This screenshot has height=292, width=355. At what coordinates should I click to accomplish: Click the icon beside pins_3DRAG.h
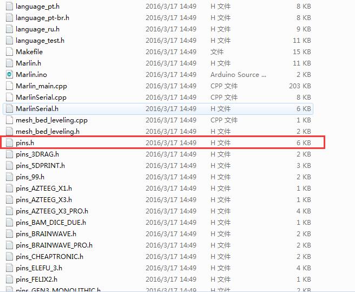click(x=9, y=154)
